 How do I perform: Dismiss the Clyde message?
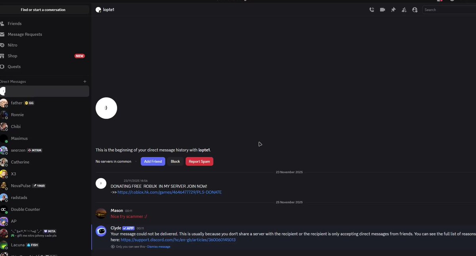click(159, 247)
